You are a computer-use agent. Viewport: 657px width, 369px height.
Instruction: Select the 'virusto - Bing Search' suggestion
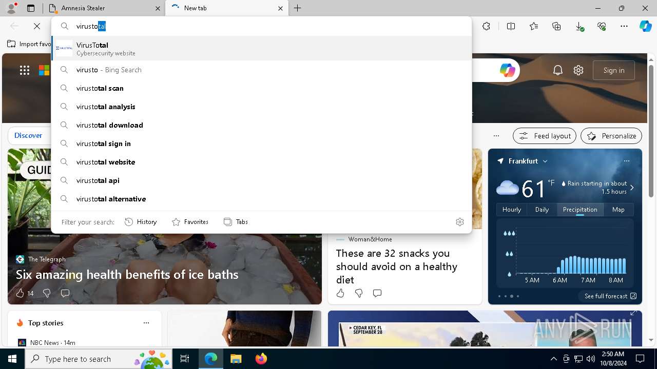pos(261,70)
